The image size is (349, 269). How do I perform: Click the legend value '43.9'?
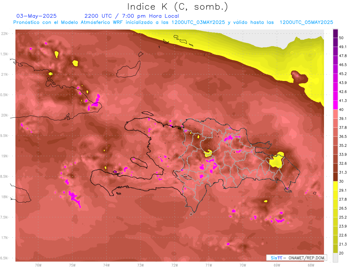343,83
